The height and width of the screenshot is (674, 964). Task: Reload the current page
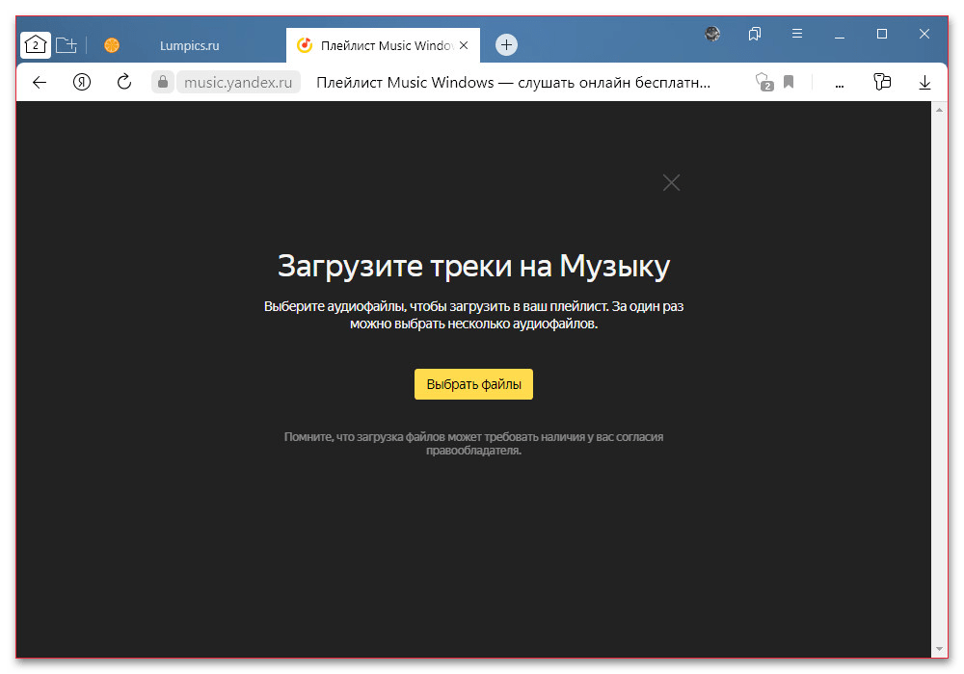(124, 83)
